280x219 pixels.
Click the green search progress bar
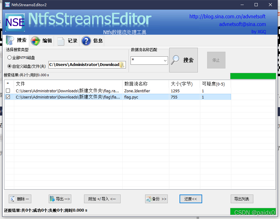(253, 76)
